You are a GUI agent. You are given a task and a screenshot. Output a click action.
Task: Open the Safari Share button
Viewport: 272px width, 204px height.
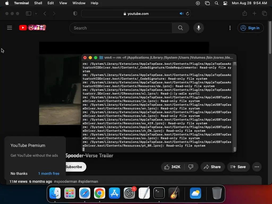245,13
